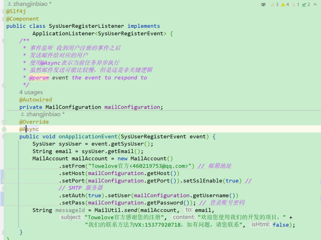
Task: Click the onApplicationEvent method name
Action: pos(88,136)
